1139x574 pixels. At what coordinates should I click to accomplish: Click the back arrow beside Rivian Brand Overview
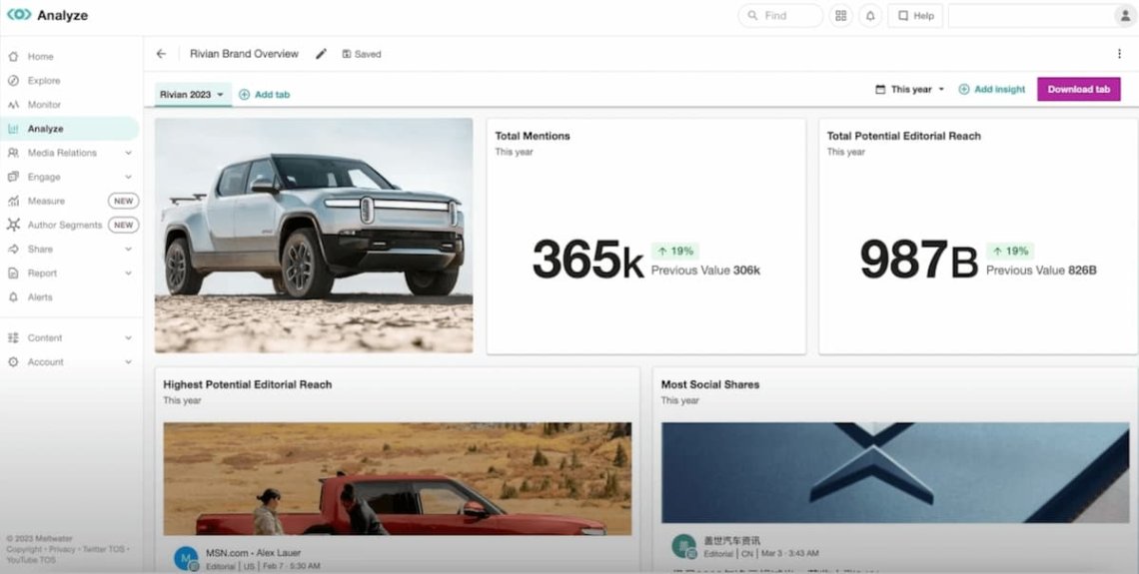point(162,54)
